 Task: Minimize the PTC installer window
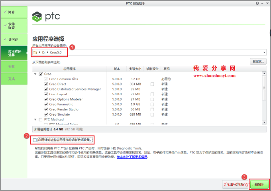[262, 3]
